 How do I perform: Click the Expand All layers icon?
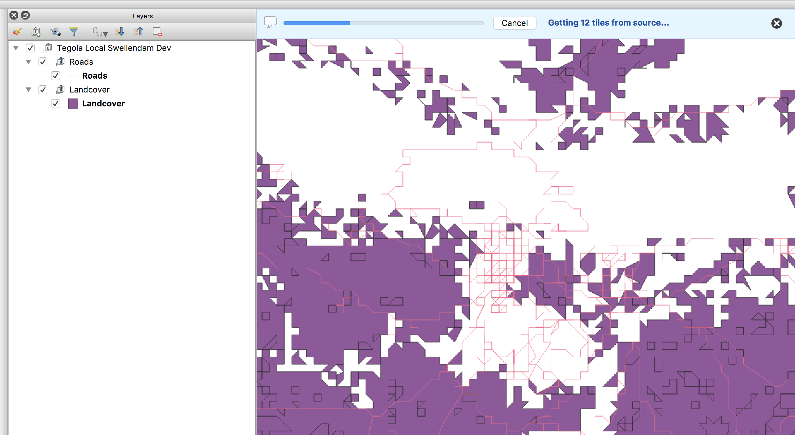tap(120, 32)
